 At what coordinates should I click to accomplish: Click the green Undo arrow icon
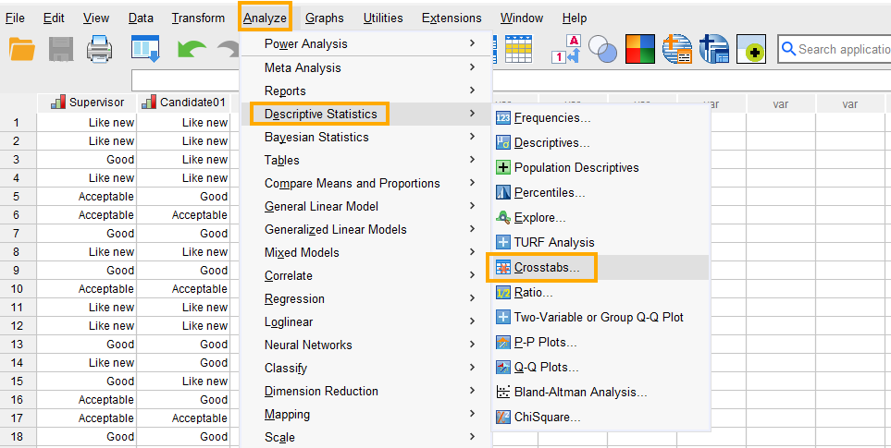coord(192,49)
